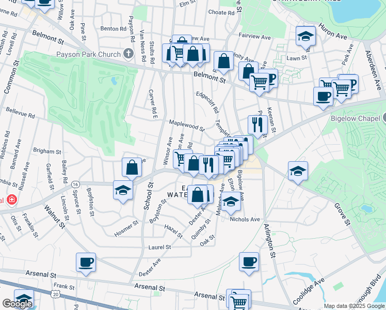This screenshot has width=386, height=310.
Task: Select the Bigelow Chapel place label
Action: pyautogui.click(x=355, y=118)
